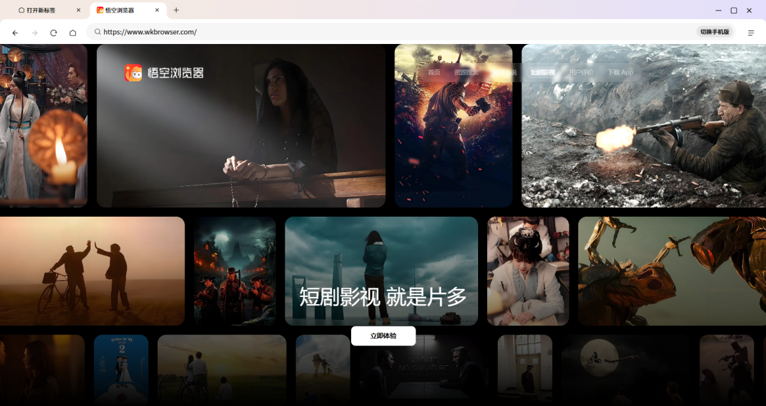This screenshot has height=406, width=766.
Task: Close the 打开新标签 tab
Action: 79,10
